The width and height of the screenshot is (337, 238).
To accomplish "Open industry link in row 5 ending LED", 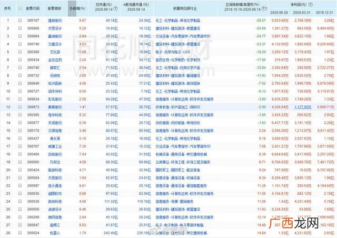I will tap(173, 52).
